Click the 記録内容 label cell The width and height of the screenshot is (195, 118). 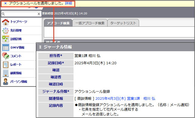(56, 109)
